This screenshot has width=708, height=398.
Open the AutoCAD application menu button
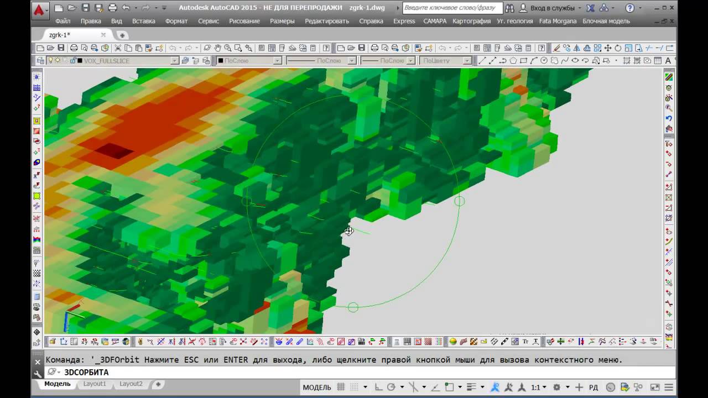click(x=39, y=9)
